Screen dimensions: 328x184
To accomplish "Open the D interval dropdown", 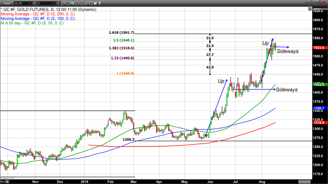I will tap(46, 3).
